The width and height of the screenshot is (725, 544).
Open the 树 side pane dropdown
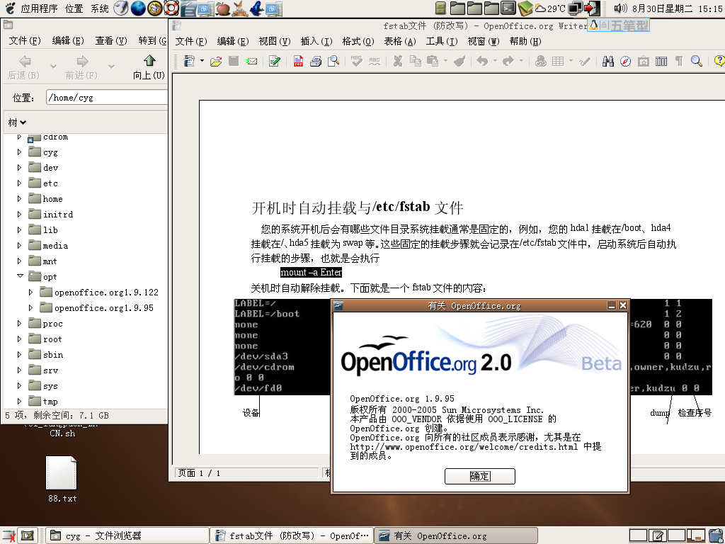tap(17, 123)
